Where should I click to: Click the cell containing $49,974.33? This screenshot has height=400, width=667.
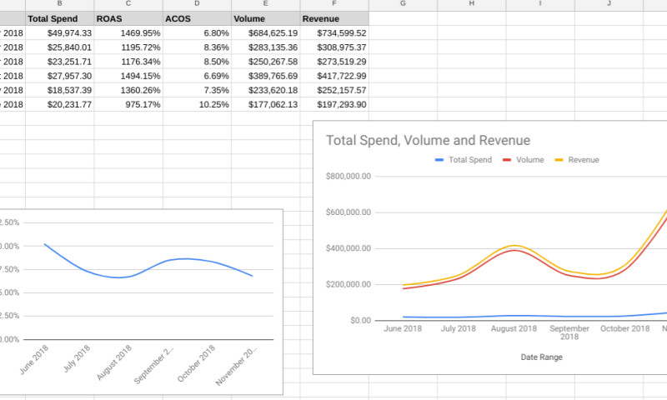pyautogui.click(x=59, y=32)
